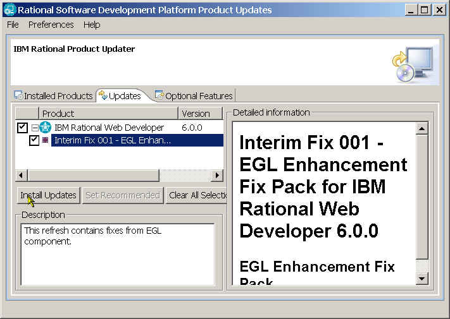Uncheck the Interim Fix 001 checkbox

point(34,140)
